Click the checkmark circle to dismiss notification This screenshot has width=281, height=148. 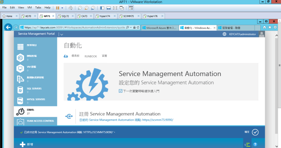pyautogui.click(x=255, y=132)
